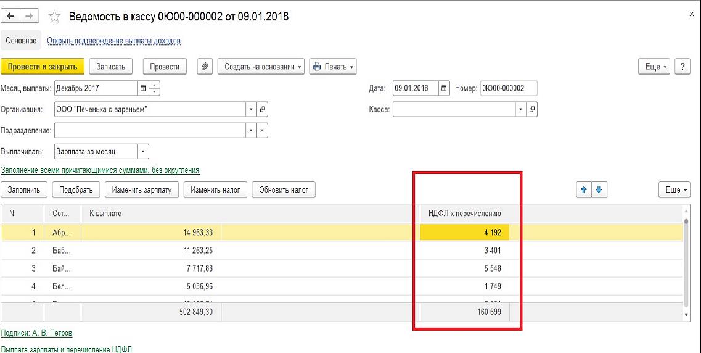The width and height of the screenshot is (701, 353).
Task: Click the empty Подразделение input field
Action: coord(150,131)
